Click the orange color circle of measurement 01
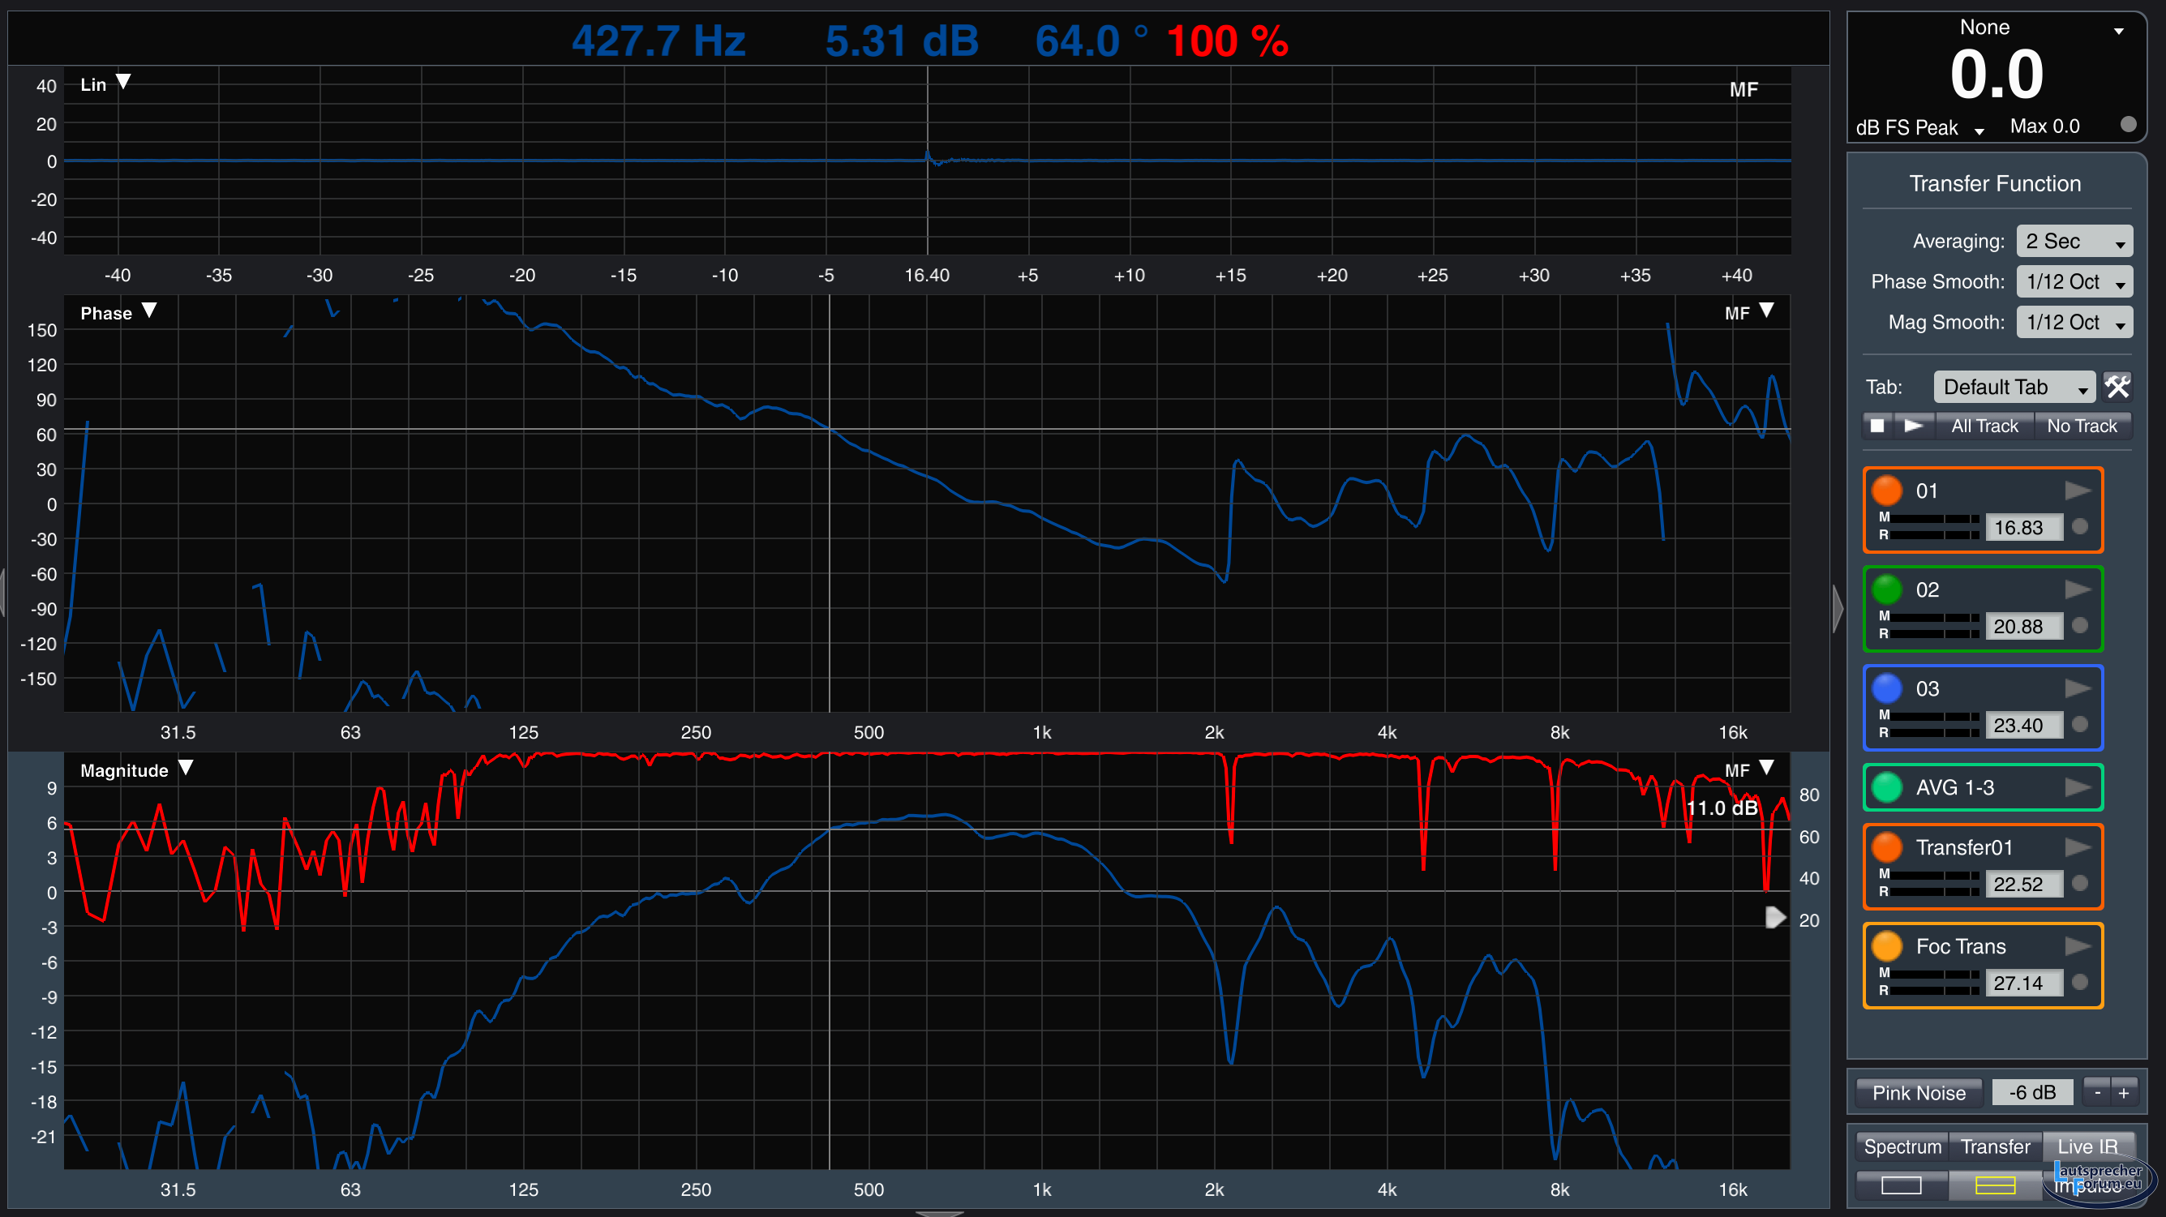 (x=1887, y=491)
